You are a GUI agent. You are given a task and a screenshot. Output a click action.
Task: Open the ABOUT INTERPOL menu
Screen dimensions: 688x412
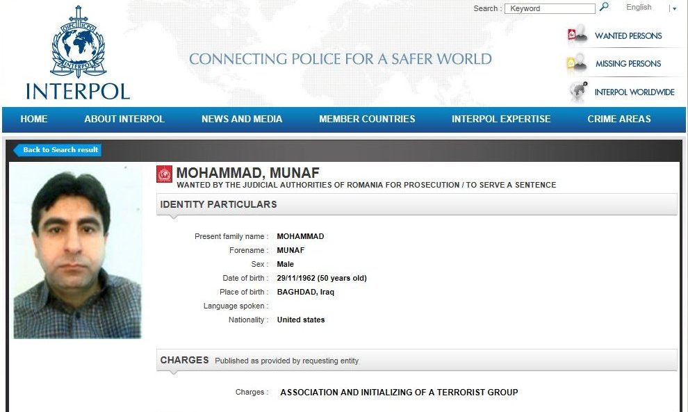pyautogui.click(x=124, y=119)
